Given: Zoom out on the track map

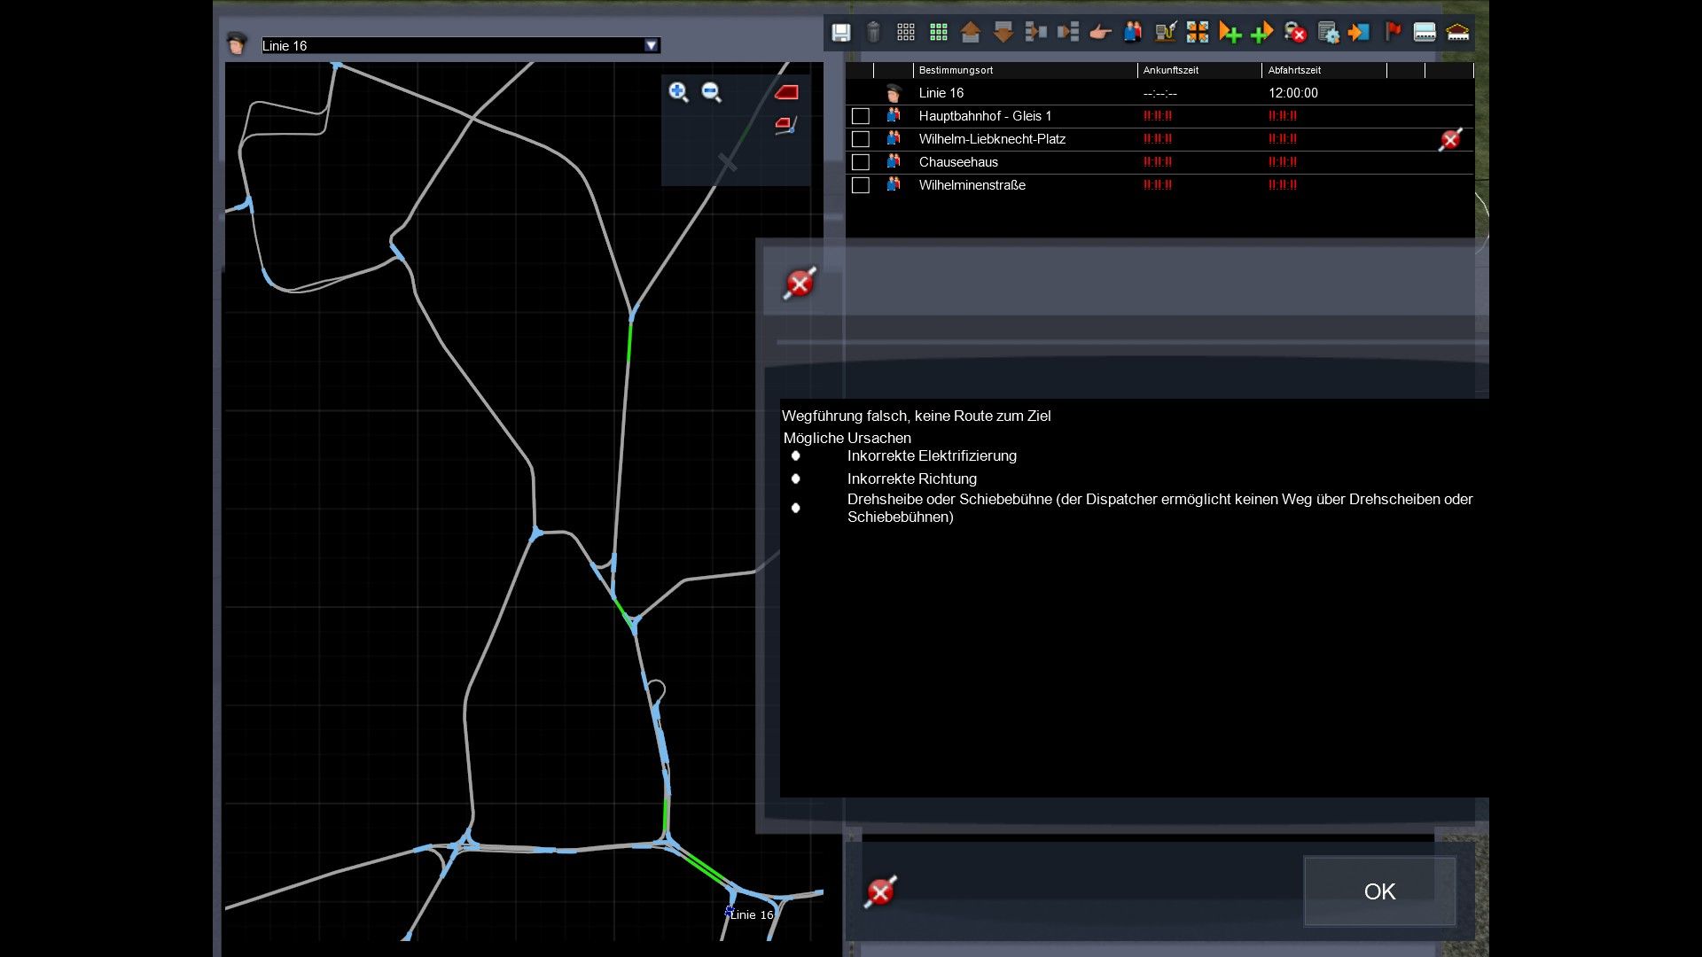Looking at the screenshot, I should (x=711, y=92).
